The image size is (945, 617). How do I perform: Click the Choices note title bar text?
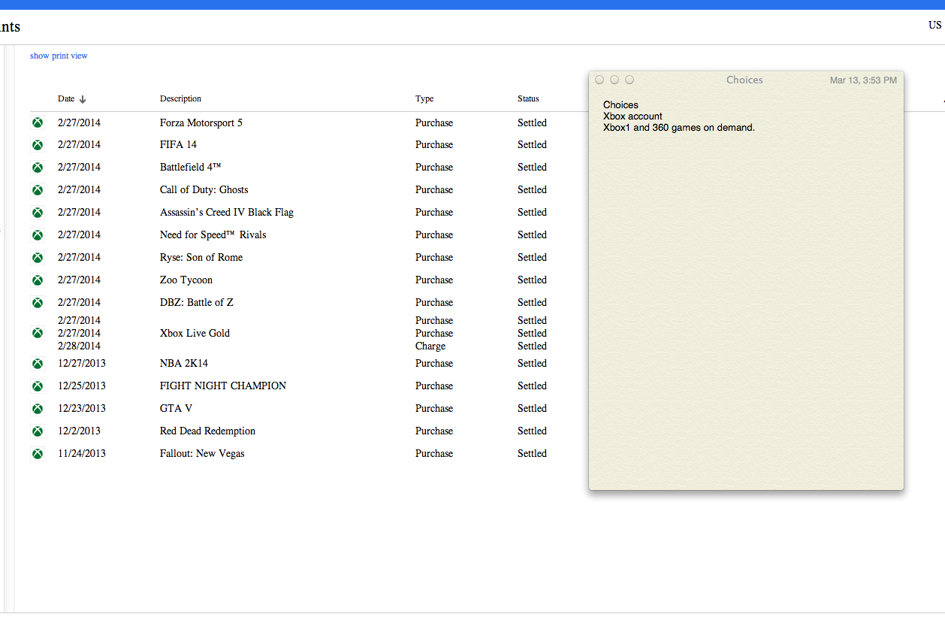pos(744,80)
